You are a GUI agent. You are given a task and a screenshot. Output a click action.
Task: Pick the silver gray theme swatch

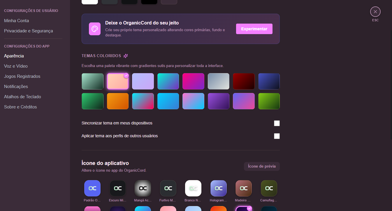[219, 81]
